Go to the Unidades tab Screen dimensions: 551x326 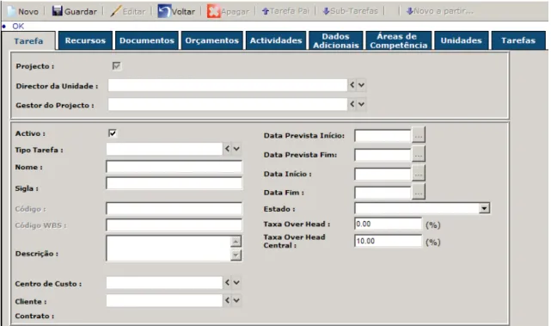461,40
